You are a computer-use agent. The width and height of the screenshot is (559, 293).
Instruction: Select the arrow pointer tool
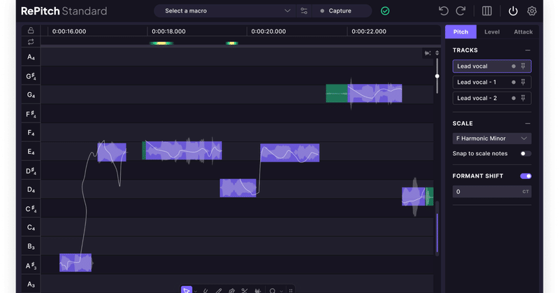coord(187,290)
